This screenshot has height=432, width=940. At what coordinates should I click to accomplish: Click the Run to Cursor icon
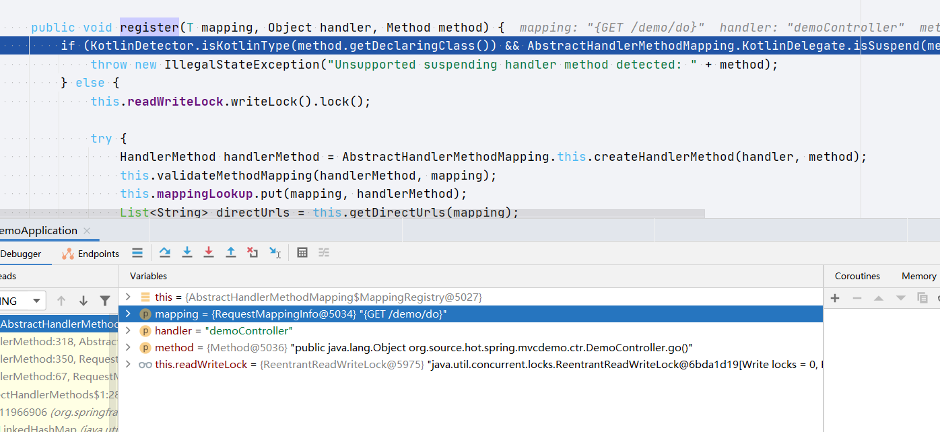pos(275,253)
